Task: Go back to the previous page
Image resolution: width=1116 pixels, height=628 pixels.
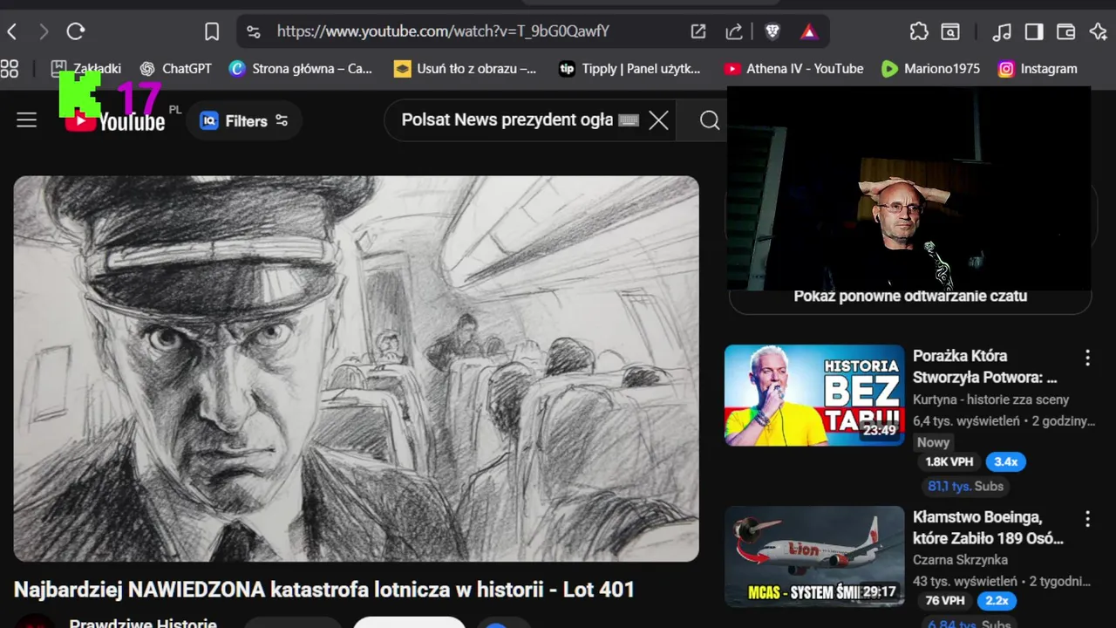Action: 12,32
